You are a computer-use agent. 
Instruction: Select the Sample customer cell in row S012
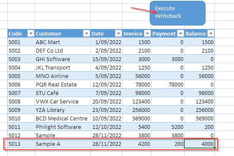click(x=63, y=135)
